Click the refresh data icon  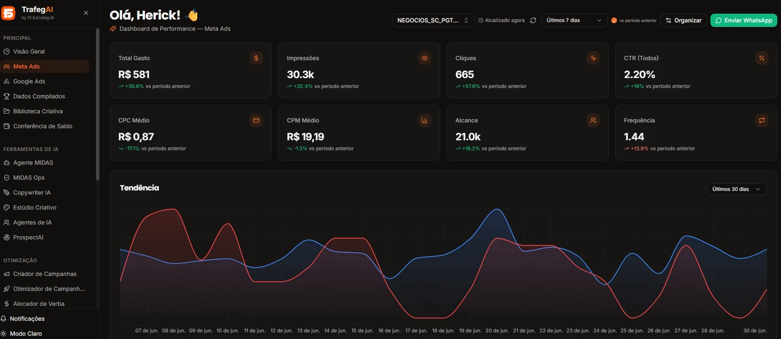click(533, 20)
